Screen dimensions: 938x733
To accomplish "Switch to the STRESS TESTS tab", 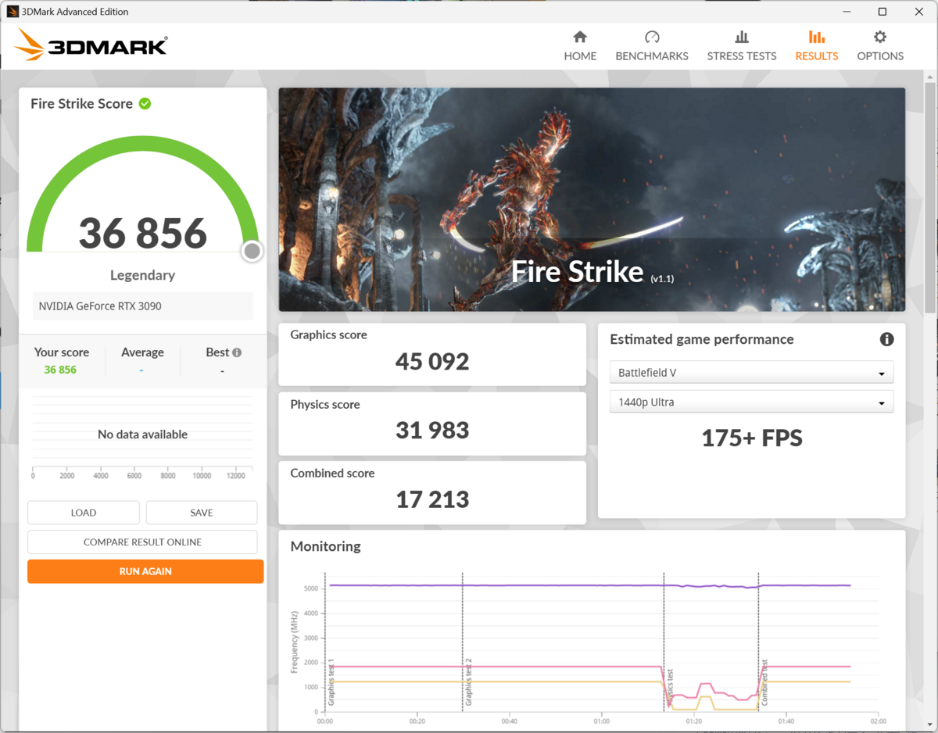I will click(742, 46).
